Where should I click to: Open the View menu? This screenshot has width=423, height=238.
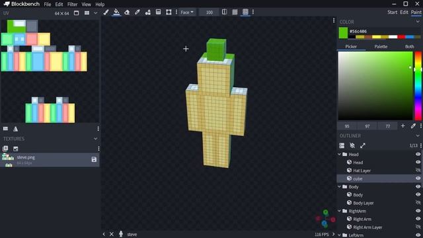[87, 5]
